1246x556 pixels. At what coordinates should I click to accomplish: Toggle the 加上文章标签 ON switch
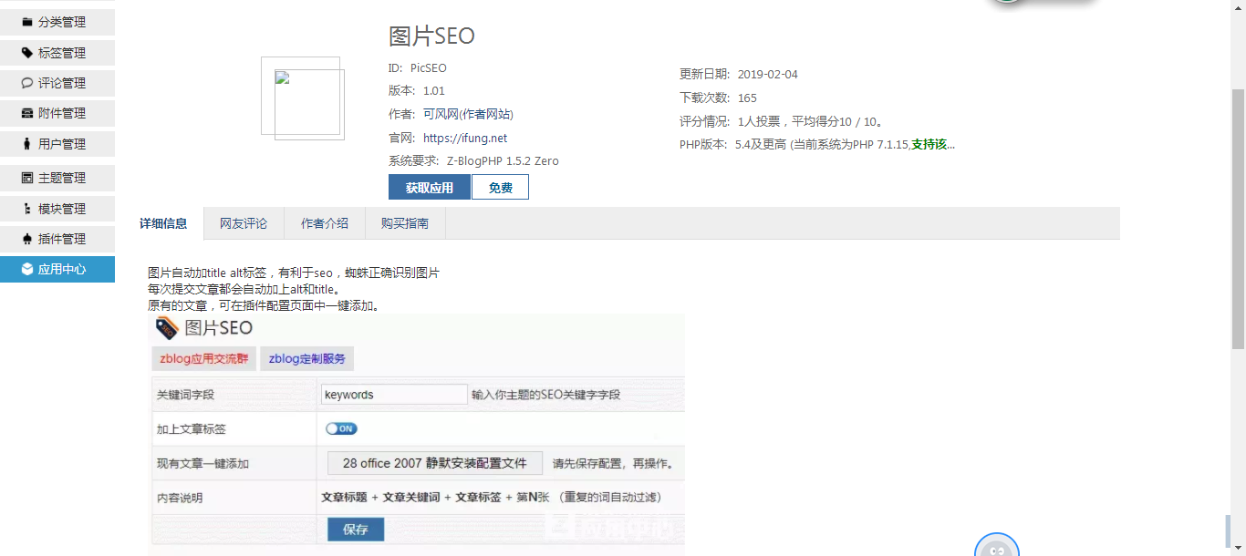[x=341, y=428]
